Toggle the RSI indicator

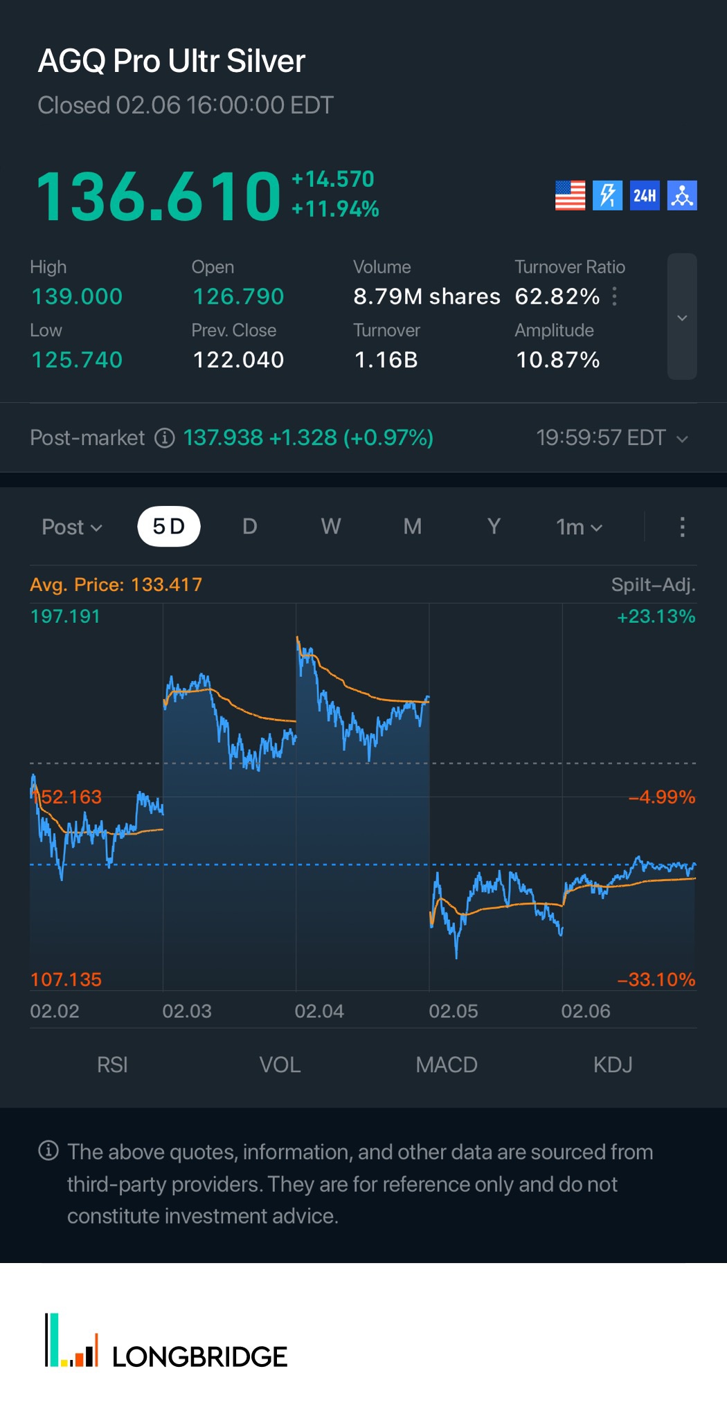click(x=112, y=1064)
